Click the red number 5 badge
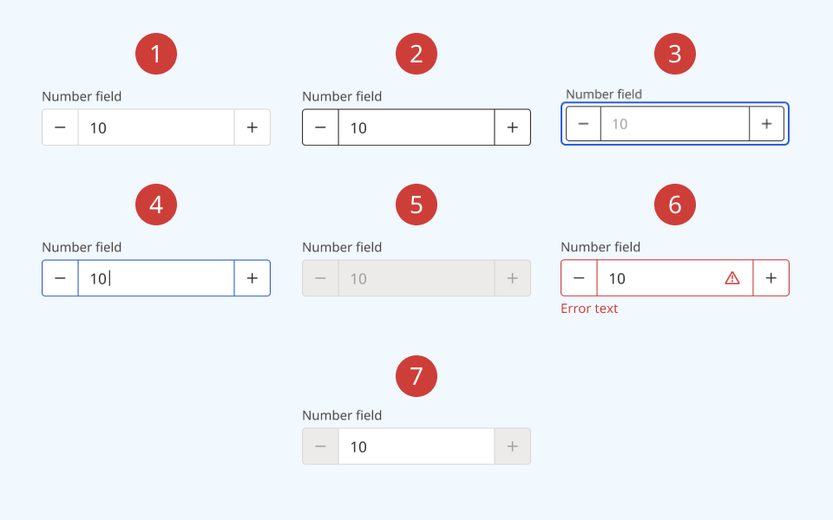This screenshot has width=833, height=520. coord(416,205)
